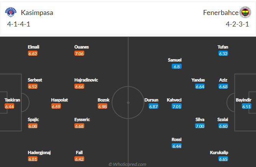Select player Hajradinovic on the pitch

pos(86,80)
